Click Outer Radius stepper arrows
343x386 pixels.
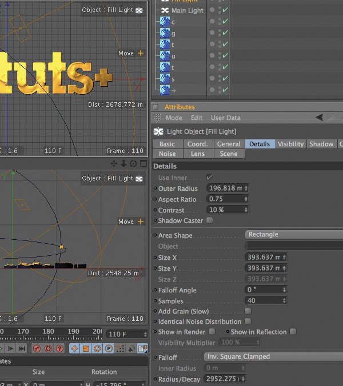coord(246,188)
